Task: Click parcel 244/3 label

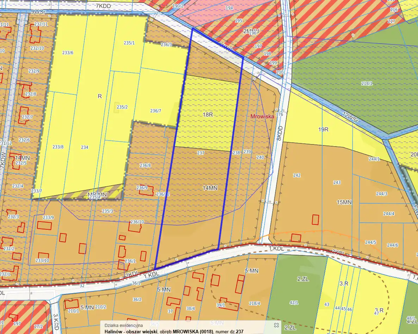Action: pos(381,194)
